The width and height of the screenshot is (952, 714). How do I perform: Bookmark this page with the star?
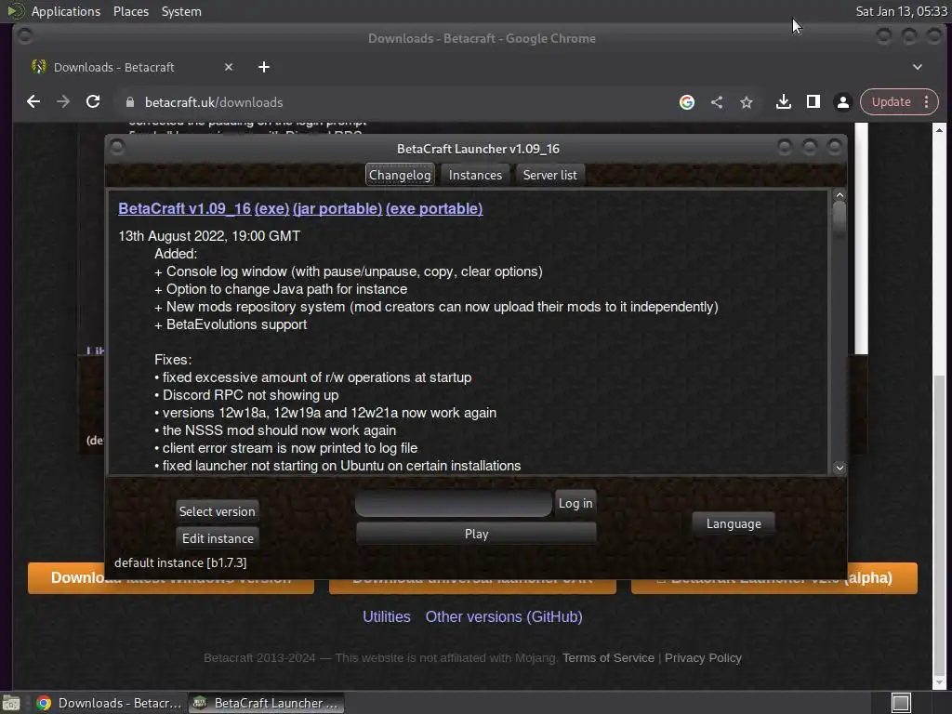pos(747,102)
